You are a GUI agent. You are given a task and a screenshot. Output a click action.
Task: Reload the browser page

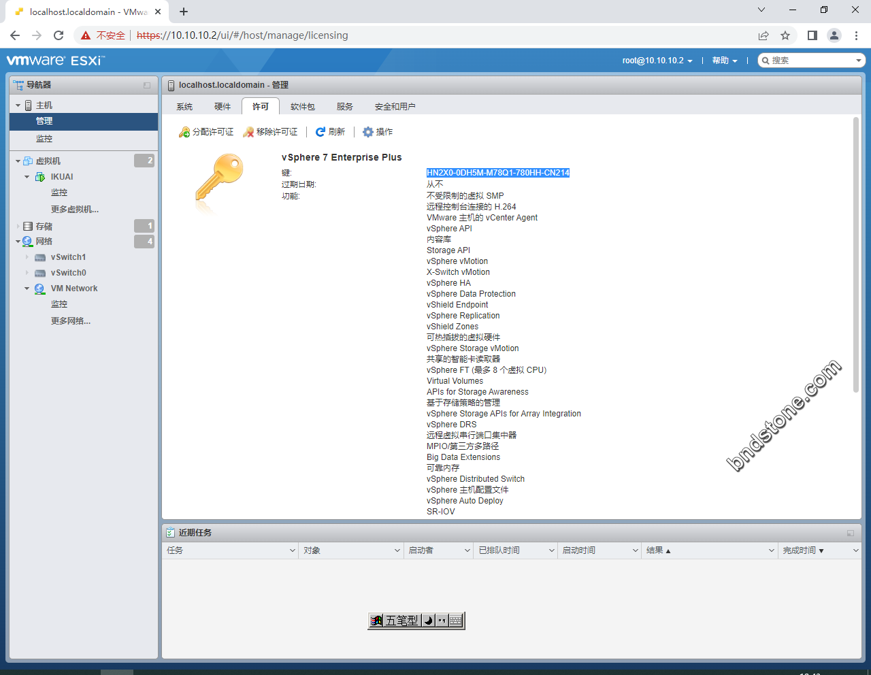[59, 35]
